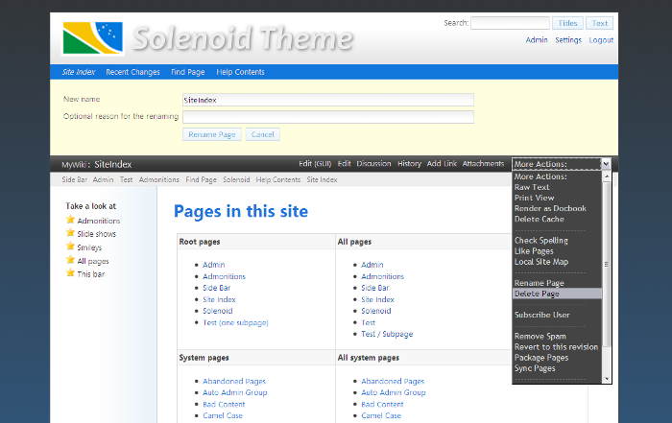Open Recent Changes in the blue navbar
Image resolution: width=672 pixels, height=423 pixels.
[x=132, y=72]
